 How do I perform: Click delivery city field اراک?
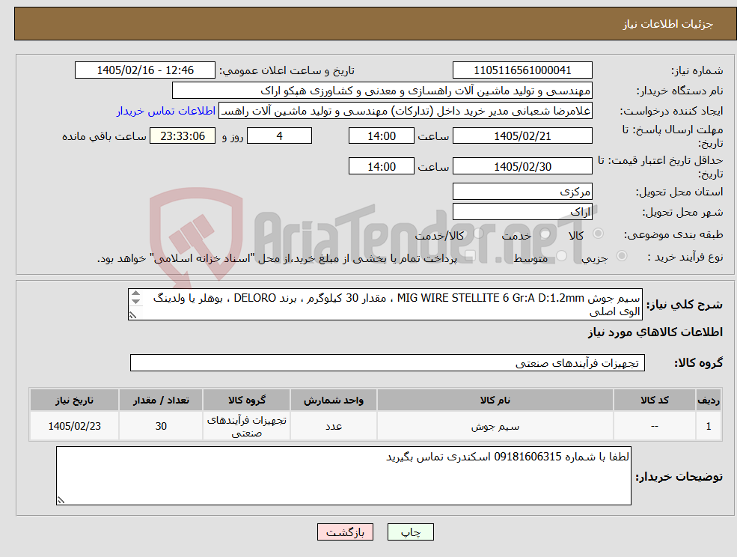[x=522, y=212]
